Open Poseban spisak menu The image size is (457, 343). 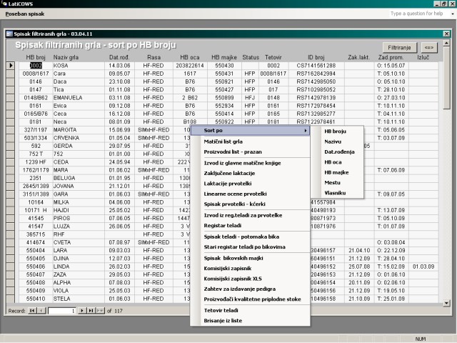click(24, 14)
